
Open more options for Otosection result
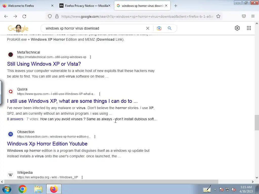tap(95, 137)
